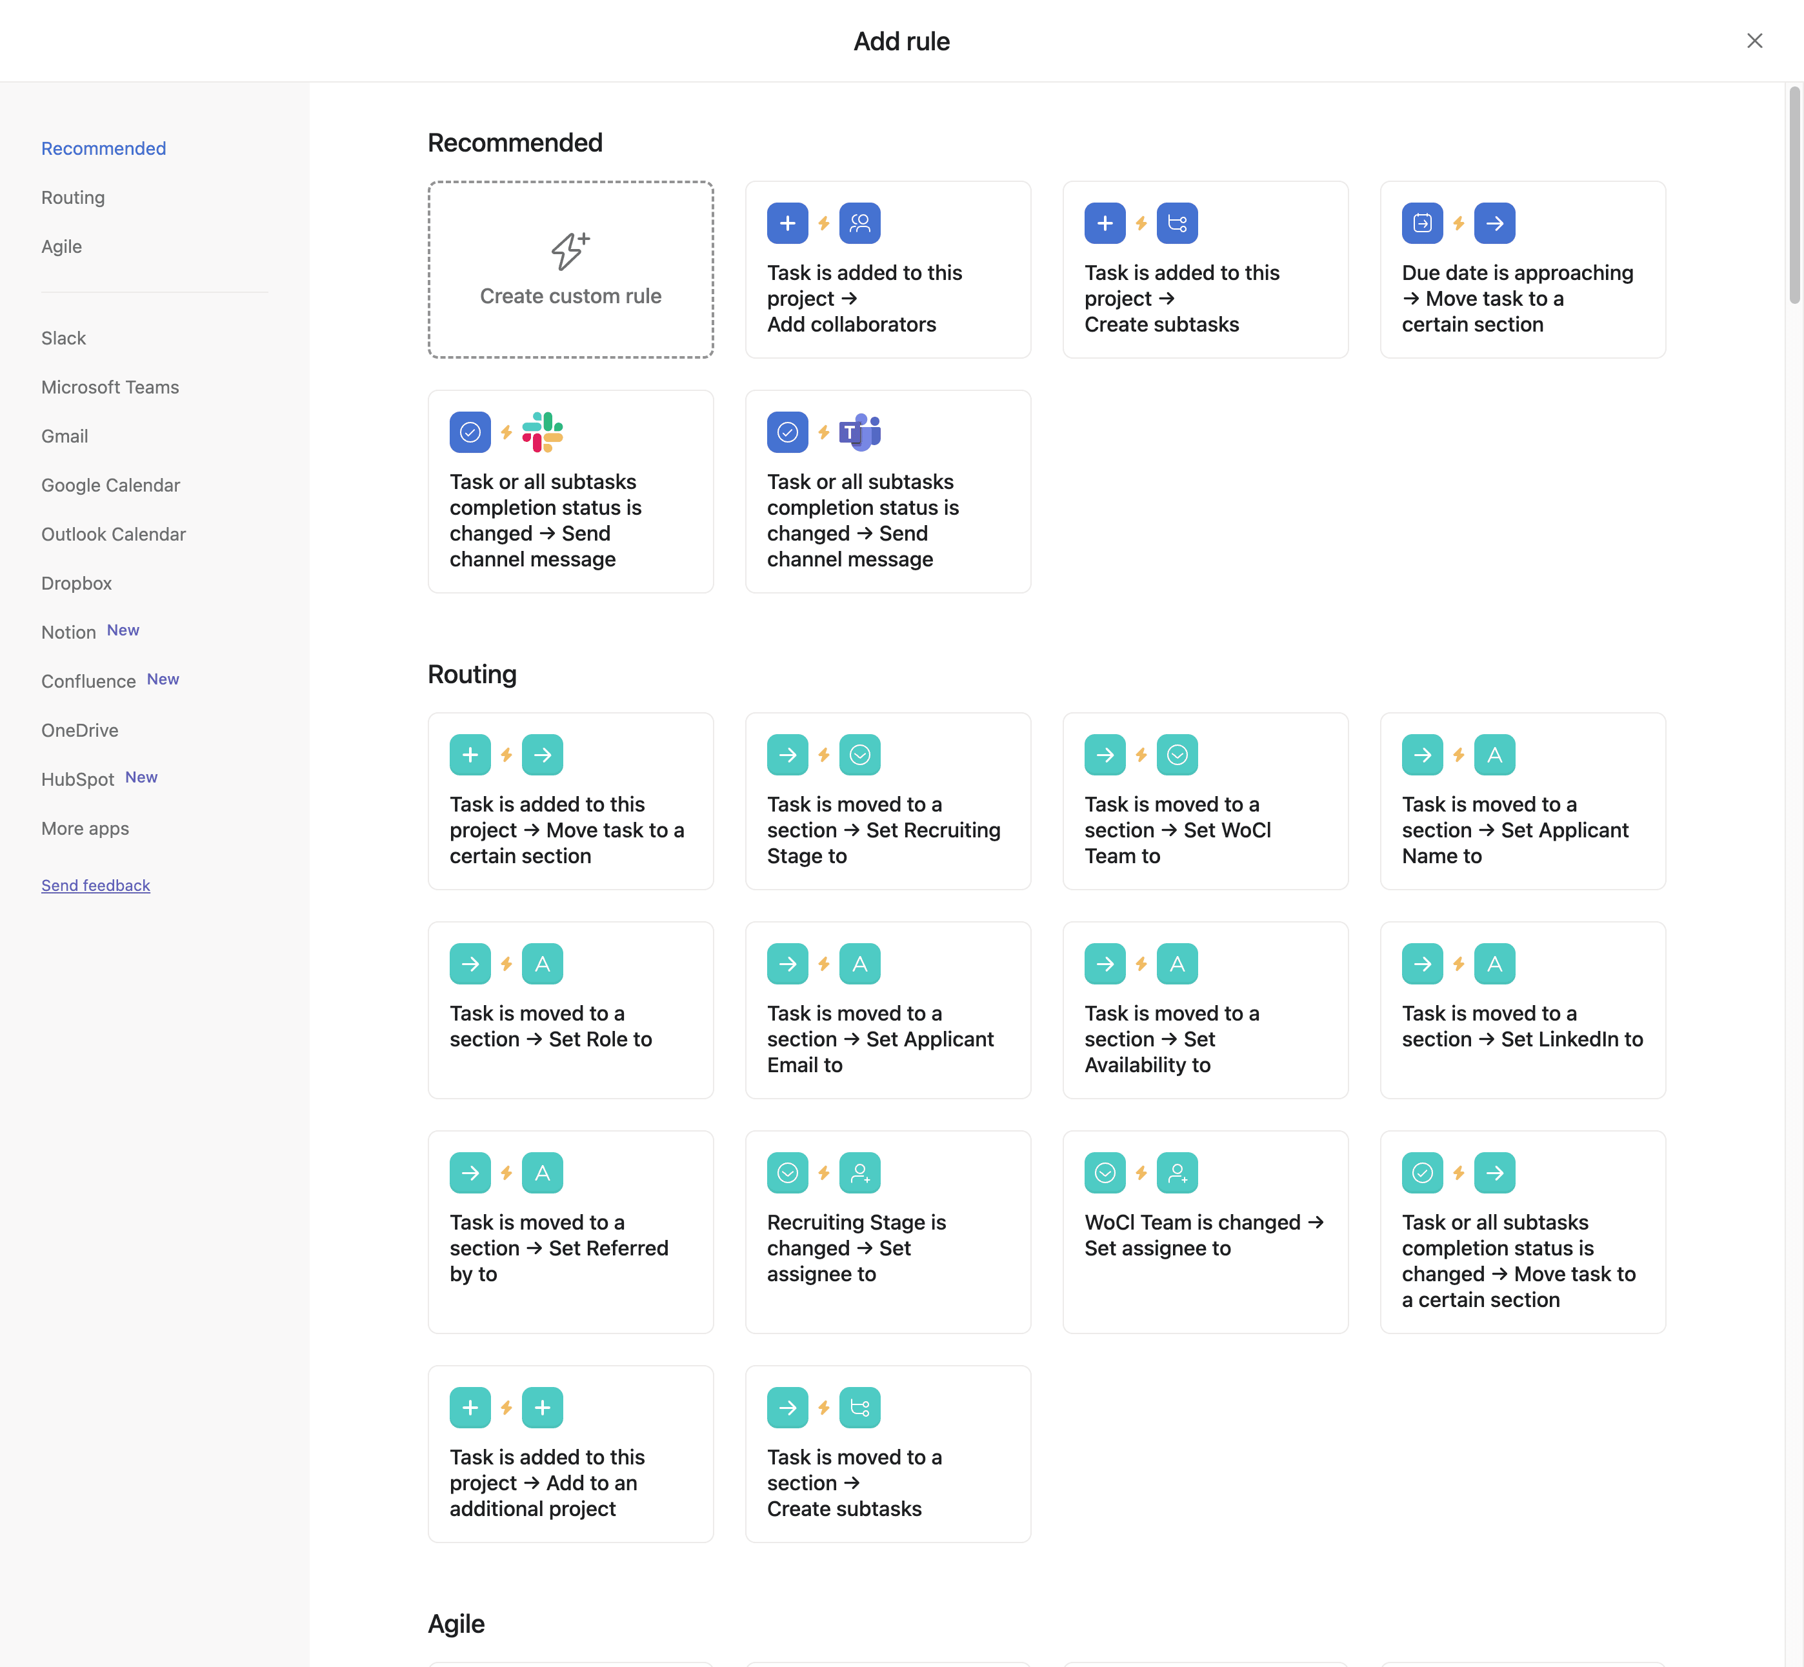Viewport: 1804px width, 1667px height.
Task: Choose Task added → Add to additional project rule
Action: click(x=570, y=1454)
